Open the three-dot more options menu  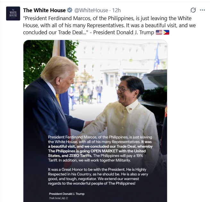(202, 10)
